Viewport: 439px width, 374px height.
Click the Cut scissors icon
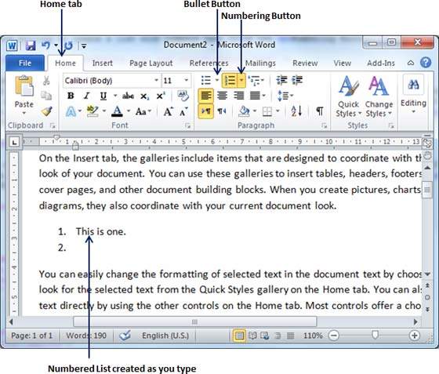[46, 81]
